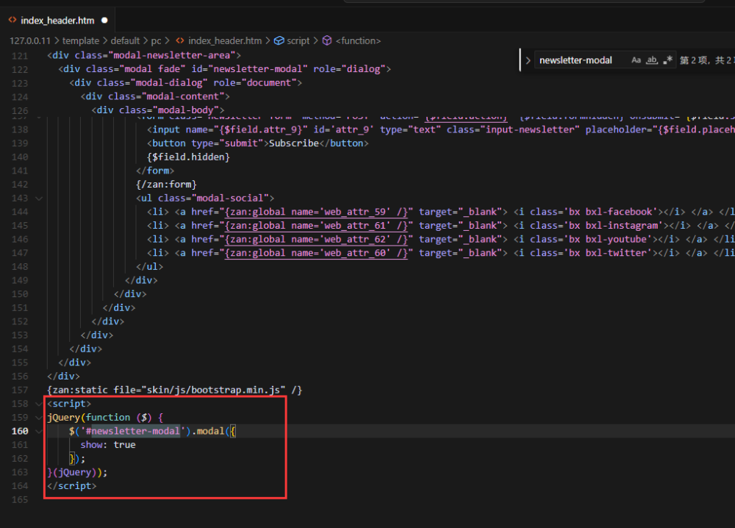Click line number 121 in gutter

20,56
